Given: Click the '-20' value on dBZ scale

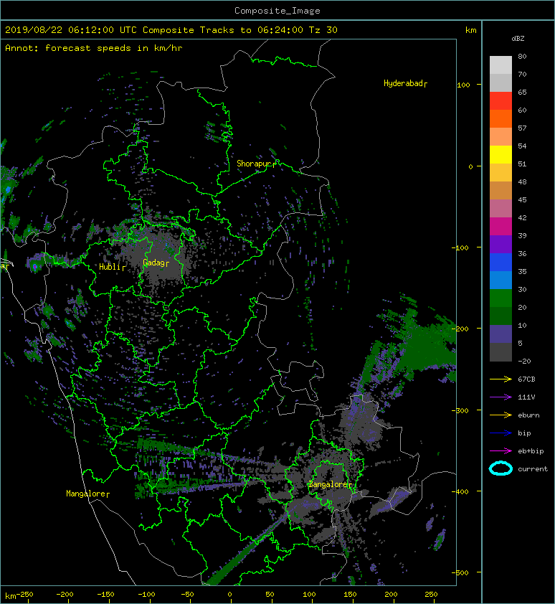Looking at the screenshot, I should pyautogui.click(x=524, y=362).
